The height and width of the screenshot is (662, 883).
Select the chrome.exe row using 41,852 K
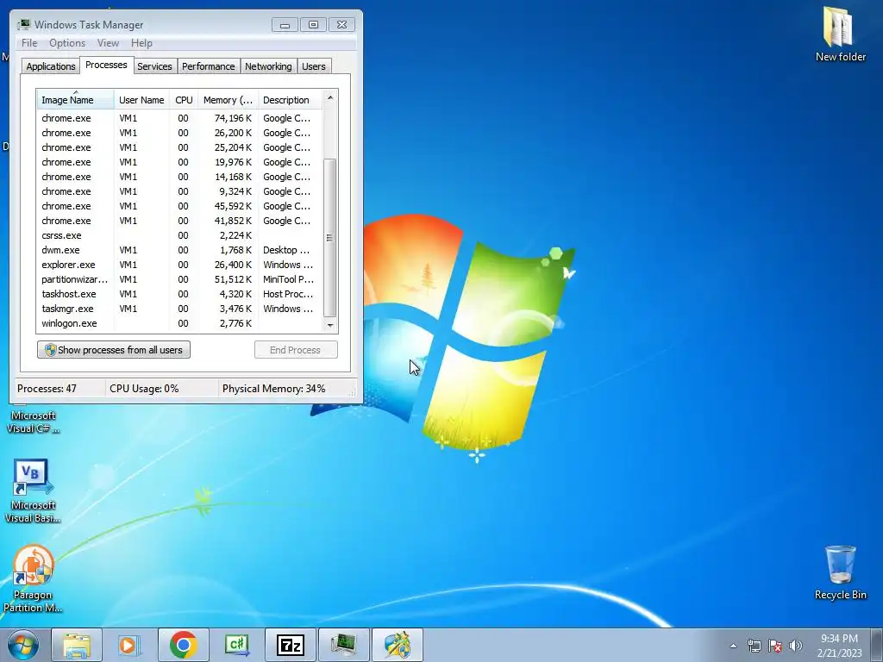179,221
